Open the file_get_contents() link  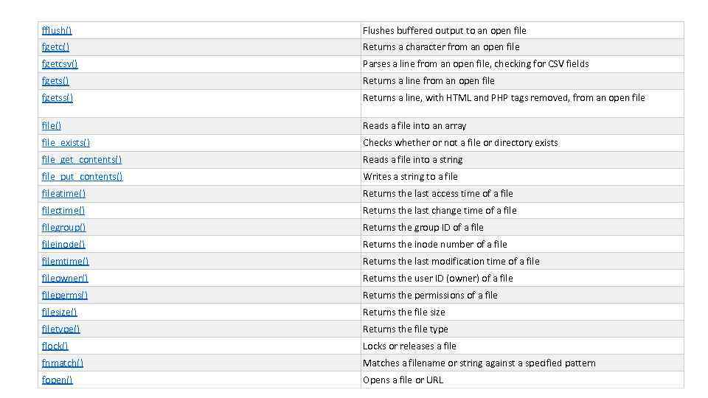pyautogui.click(x=82, y=160)
